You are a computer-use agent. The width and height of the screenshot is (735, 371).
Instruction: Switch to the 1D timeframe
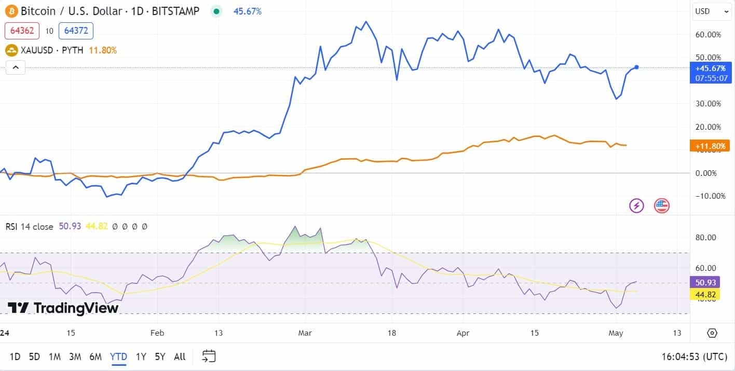tap(15, 357)
